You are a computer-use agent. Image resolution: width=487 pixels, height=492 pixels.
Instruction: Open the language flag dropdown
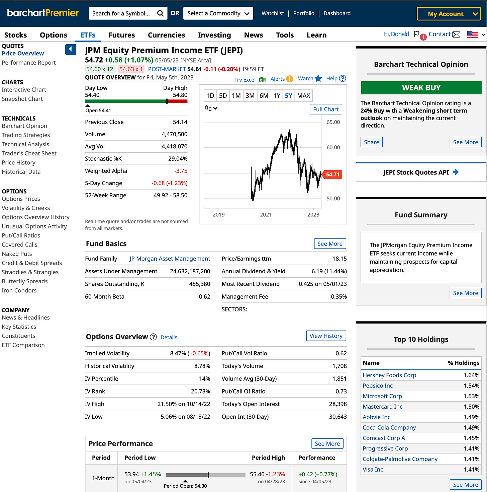pyautogui.click(x=475, y=34)
